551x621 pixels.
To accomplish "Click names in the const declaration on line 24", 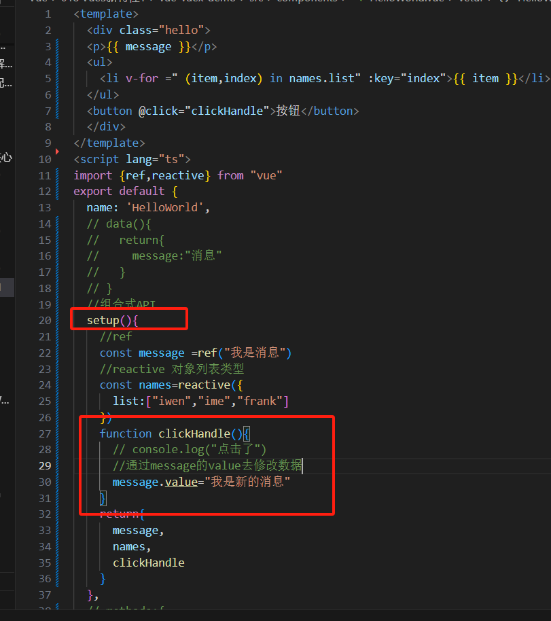I will [x=155, y=385].
